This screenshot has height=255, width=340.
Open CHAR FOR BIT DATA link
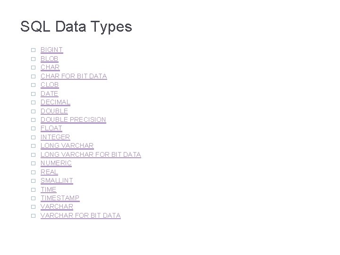pyautogui.click(x=74, y=76)
